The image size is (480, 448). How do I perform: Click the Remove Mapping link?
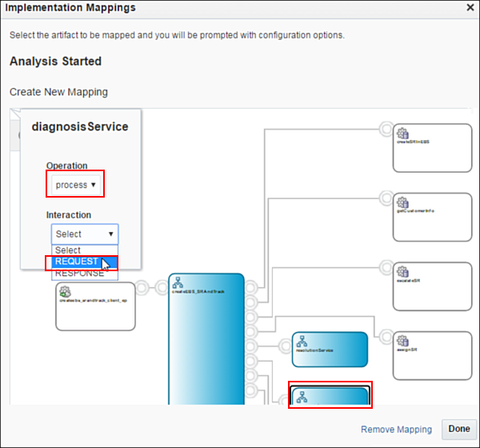click(397, 430)
